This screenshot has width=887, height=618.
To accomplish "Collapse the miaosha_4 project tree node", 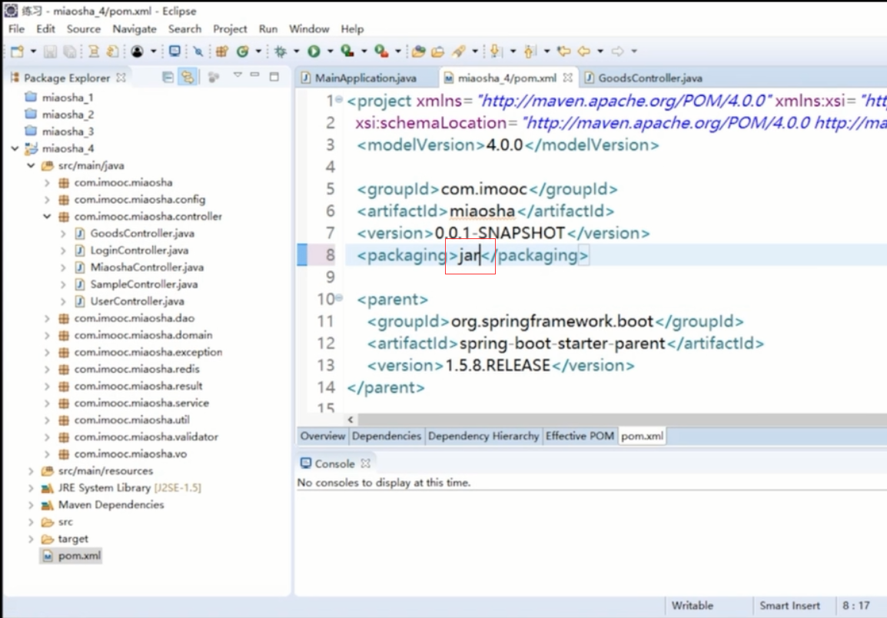I will pyautogui.click(x=15, y=148).
